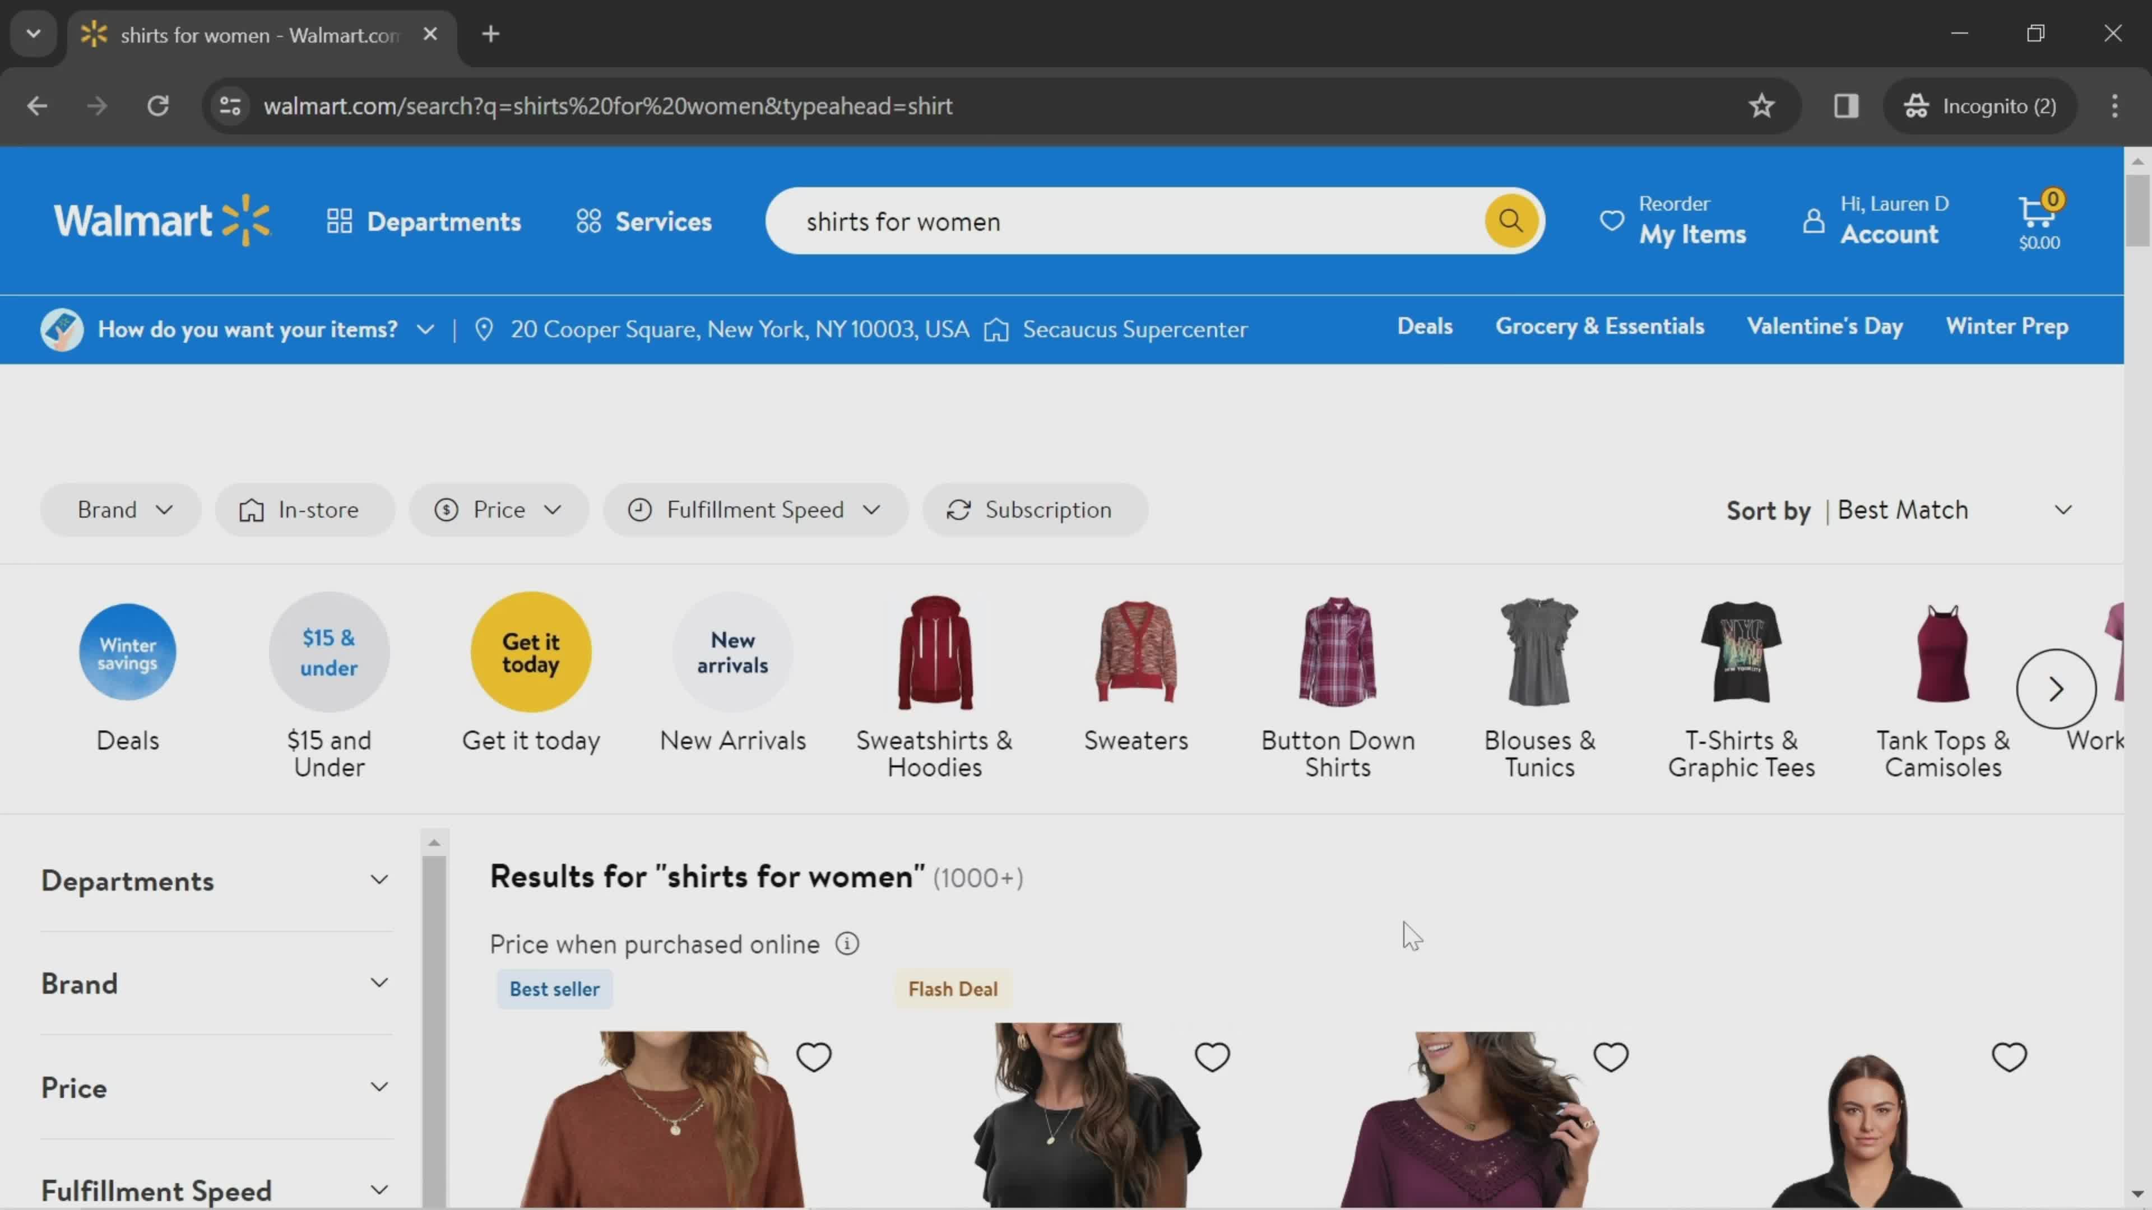Select New Arrivals category
2152x1210 pixels.
732,673
